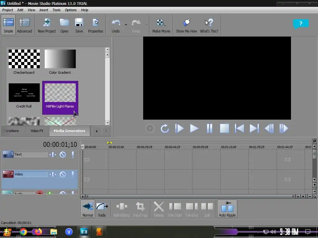Click the timeline zoom tool magnifier
The image size is (318, 238).
pyautogui.click(x=315, y=196)
